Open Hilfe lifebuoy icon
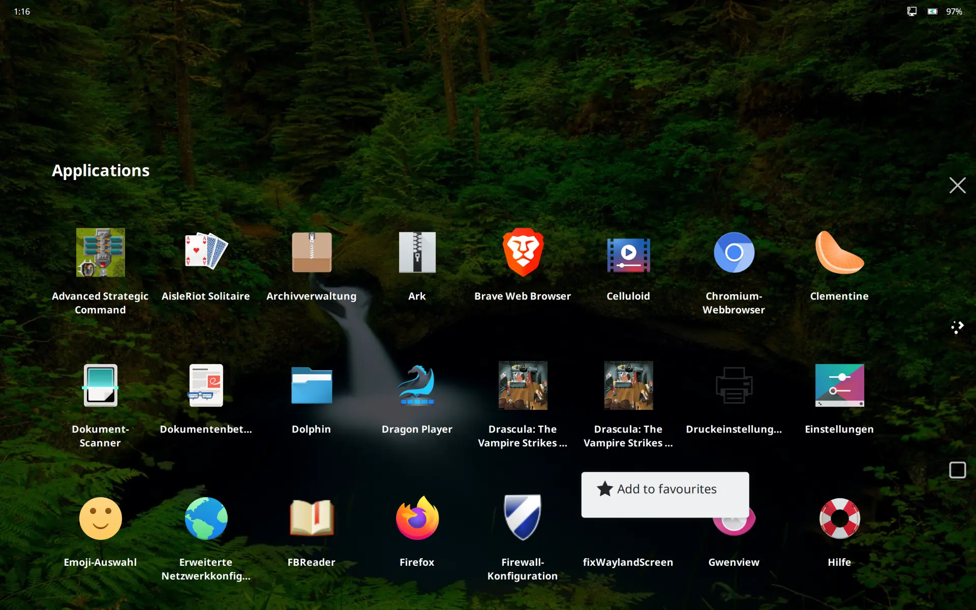The image size is (976, 610). tap(839, 518)
